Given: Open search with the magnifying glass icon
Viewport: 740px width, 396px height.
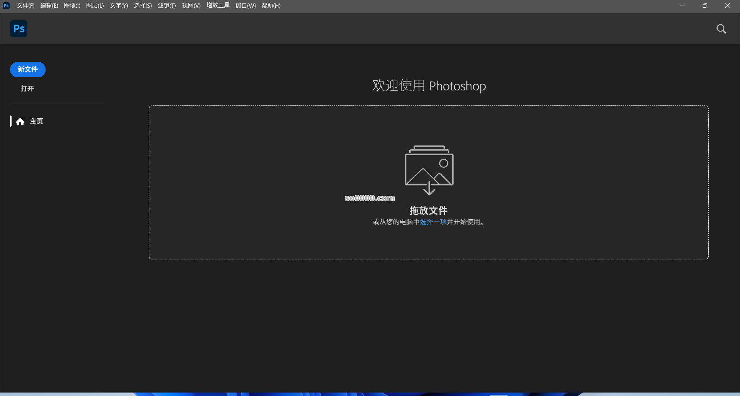Looking at the screenshot, I should click(x=721, y=29).
